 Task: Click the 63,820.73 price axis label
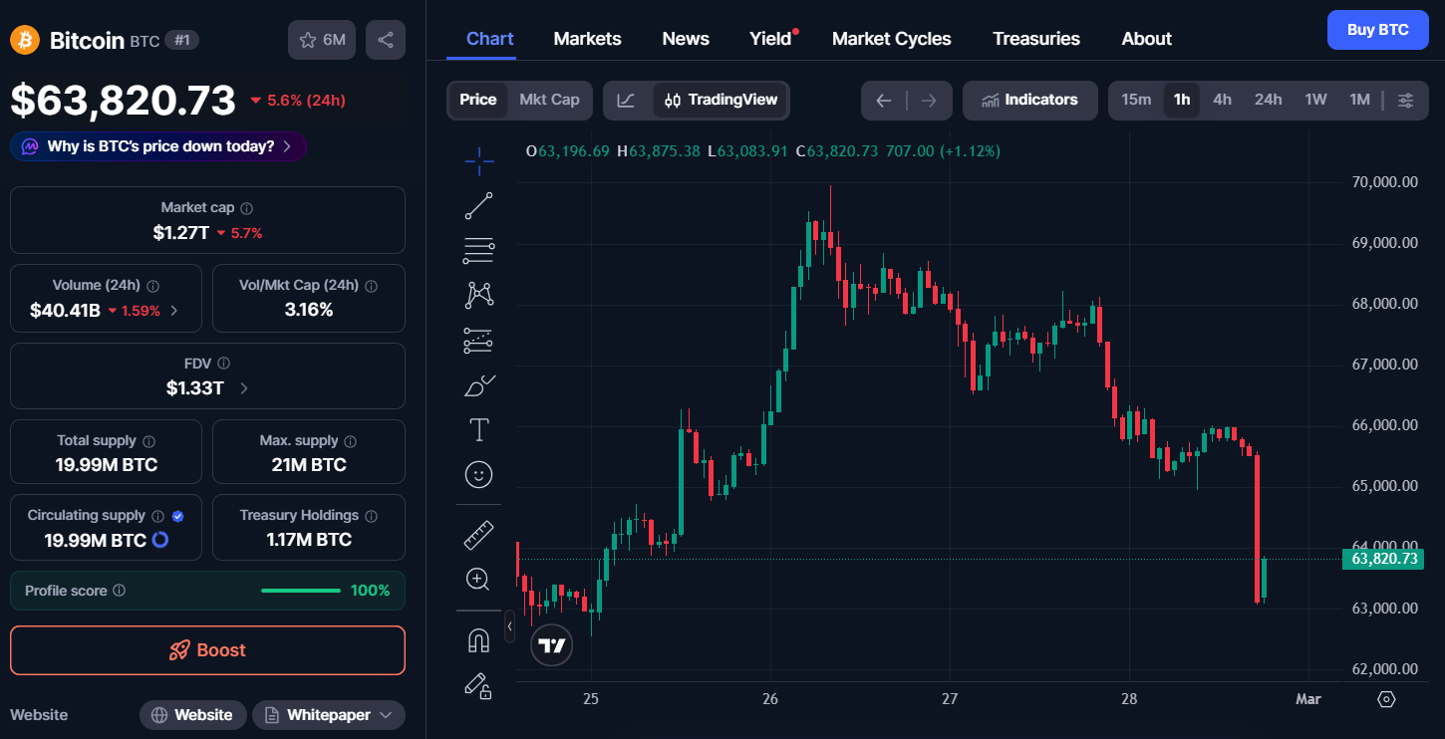click(1383, 559)
